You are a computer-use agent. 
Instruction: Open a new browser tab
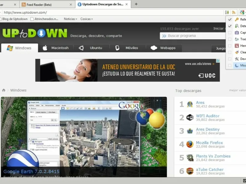(x=136, y=4)
